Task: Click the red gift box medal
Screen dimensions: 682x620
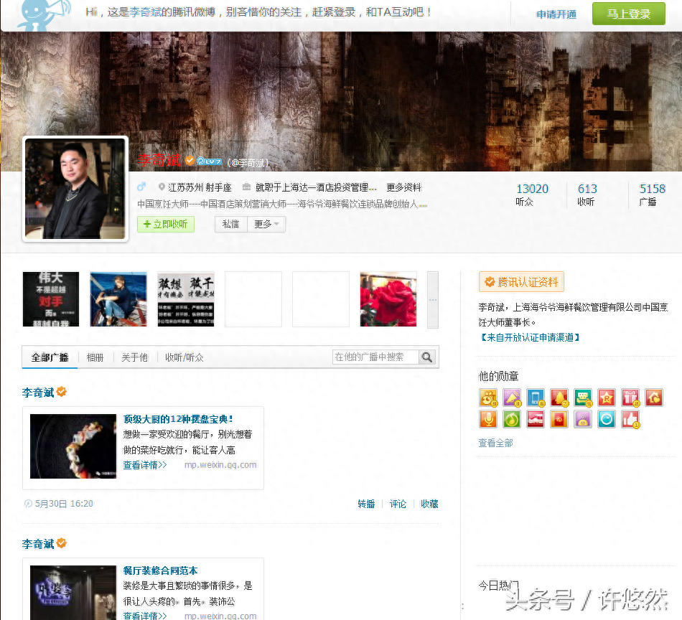Action: coord(630,398)
